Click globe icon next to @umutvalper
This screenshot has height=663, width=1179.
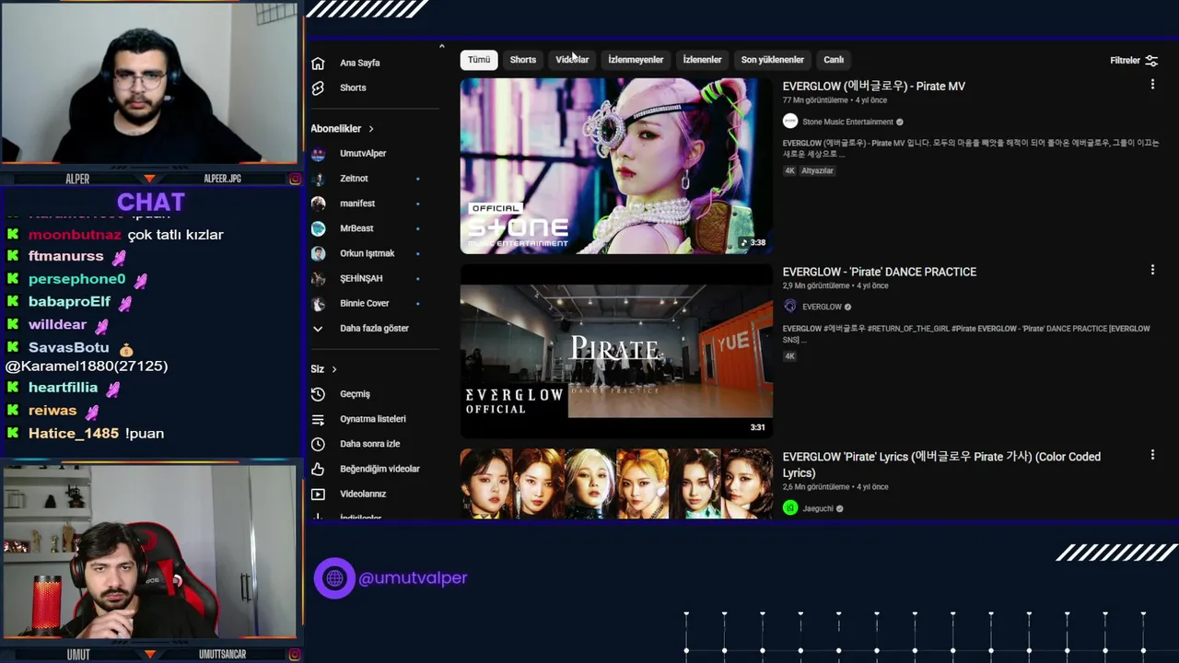[334, 578]
